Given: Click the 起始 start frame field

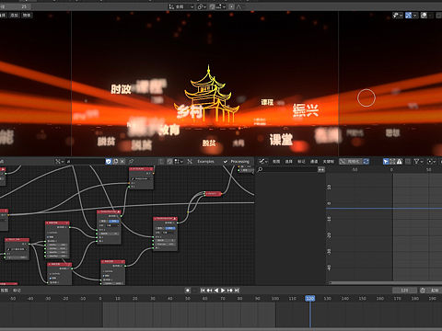Looking at the screenshot, I should [435, 291].
